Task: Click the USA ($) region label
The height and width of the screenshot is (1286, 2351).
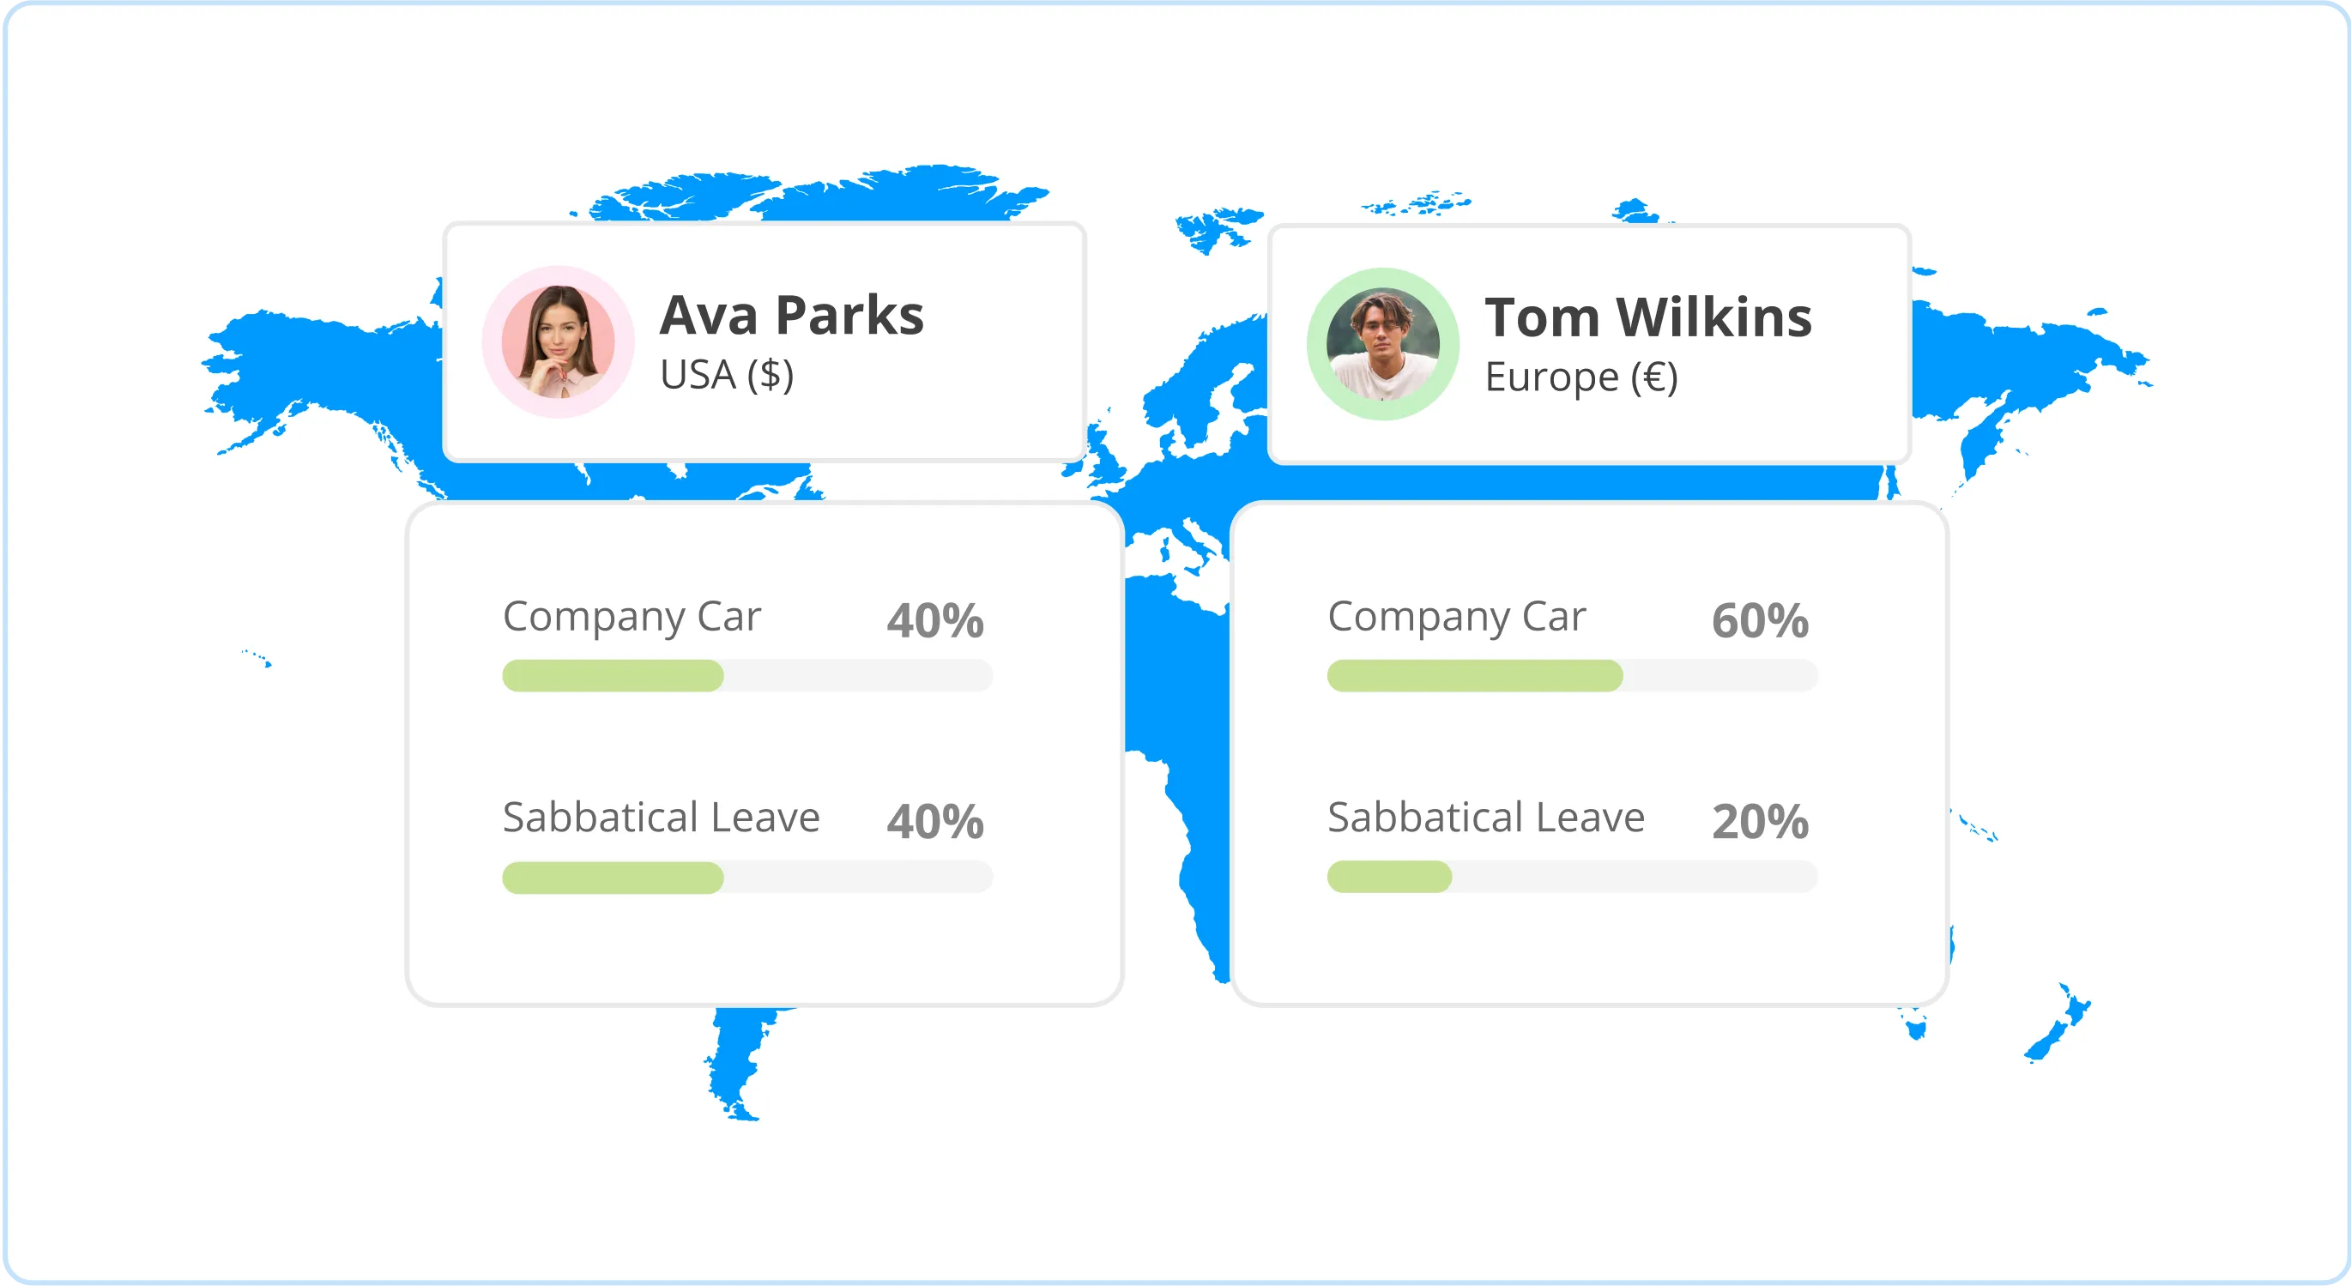Action: (x=727, y=375)
